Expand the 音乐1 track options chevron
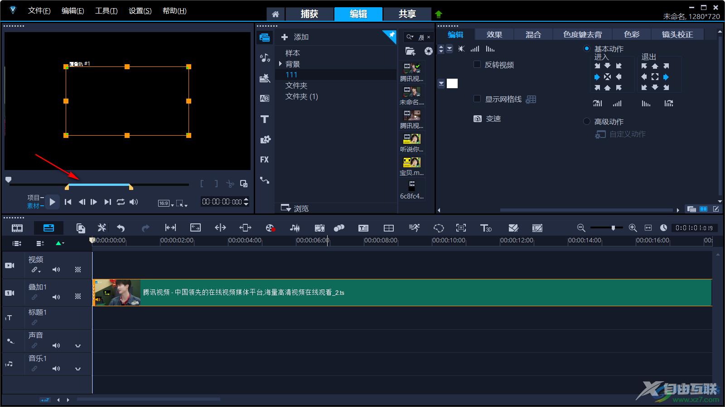725x407 pixels. (x=78, y=369)
